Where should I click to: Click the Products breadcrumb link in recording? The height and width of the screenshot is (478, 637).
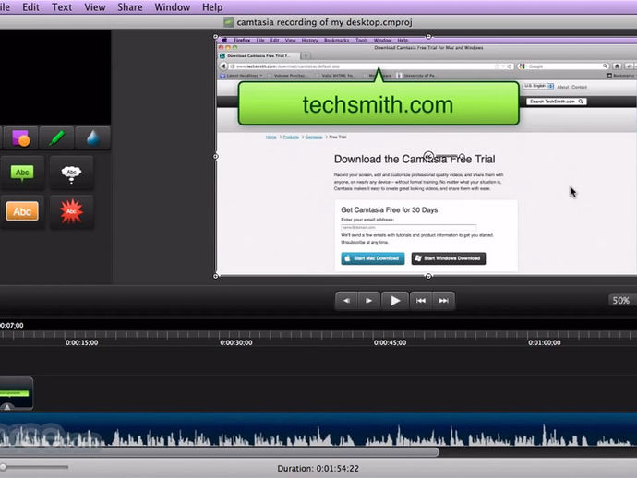[x=291, y=137]
